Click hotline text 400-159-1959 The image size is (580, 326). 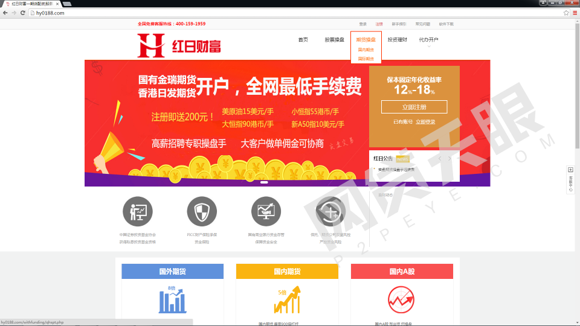pyautogui.click(x=190, y=24)
